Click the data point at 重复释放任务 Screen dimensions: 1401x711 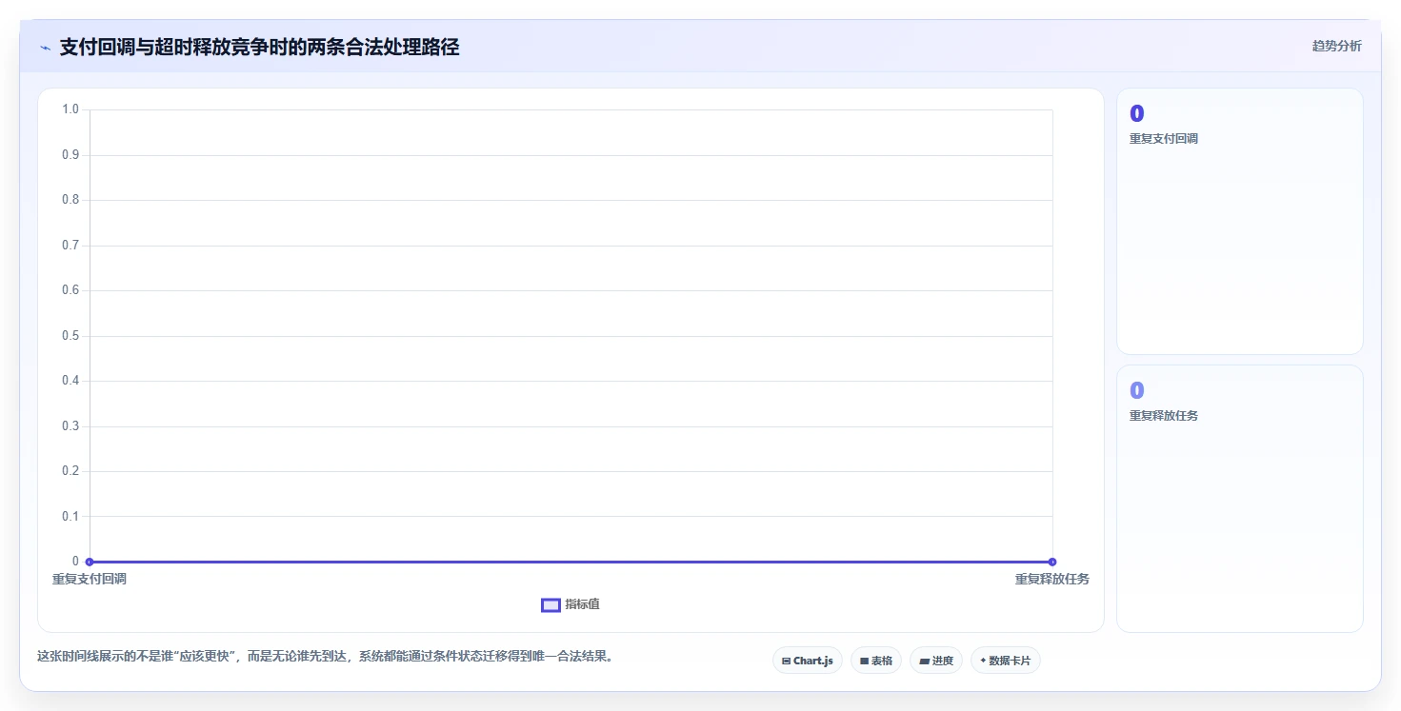point(1052,562)
